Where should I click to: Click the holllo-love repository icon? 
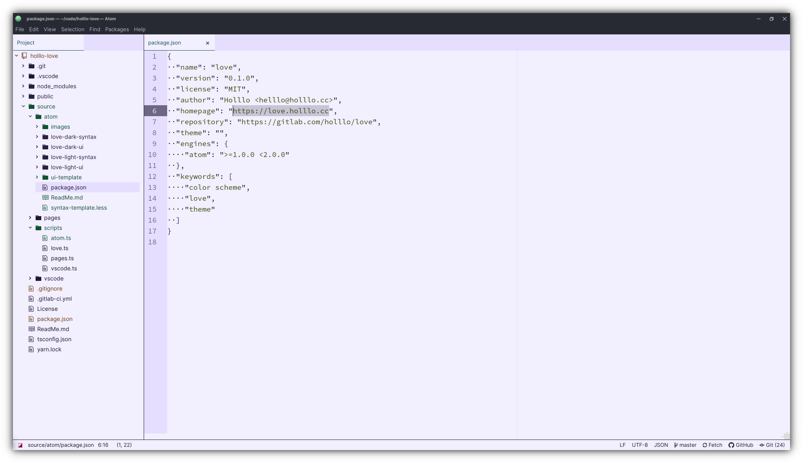click(24, 56)
